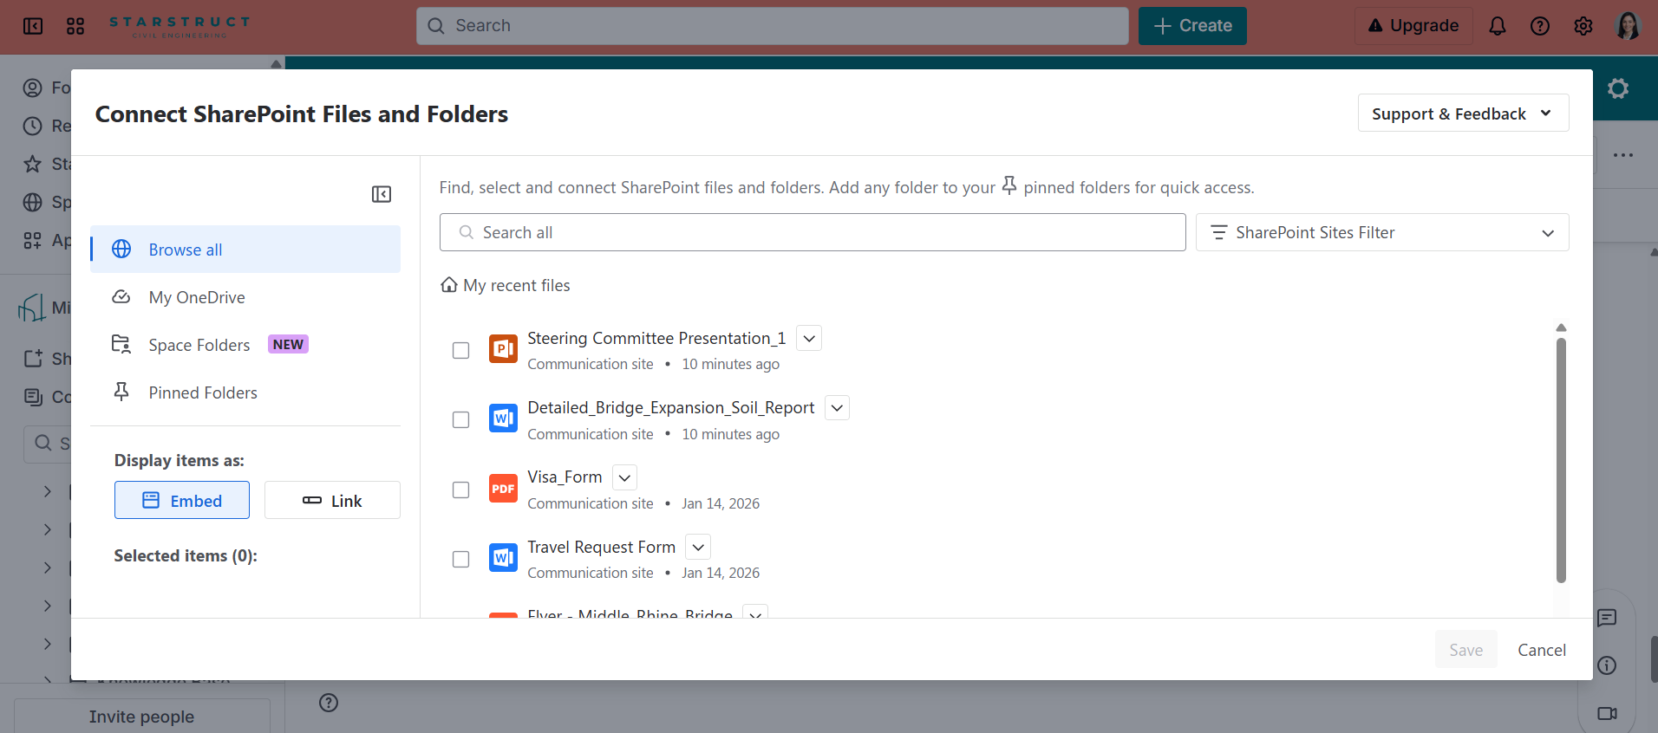Open the comments icon on right rail
This screenshot has width=1658, height=733.
1607,618
